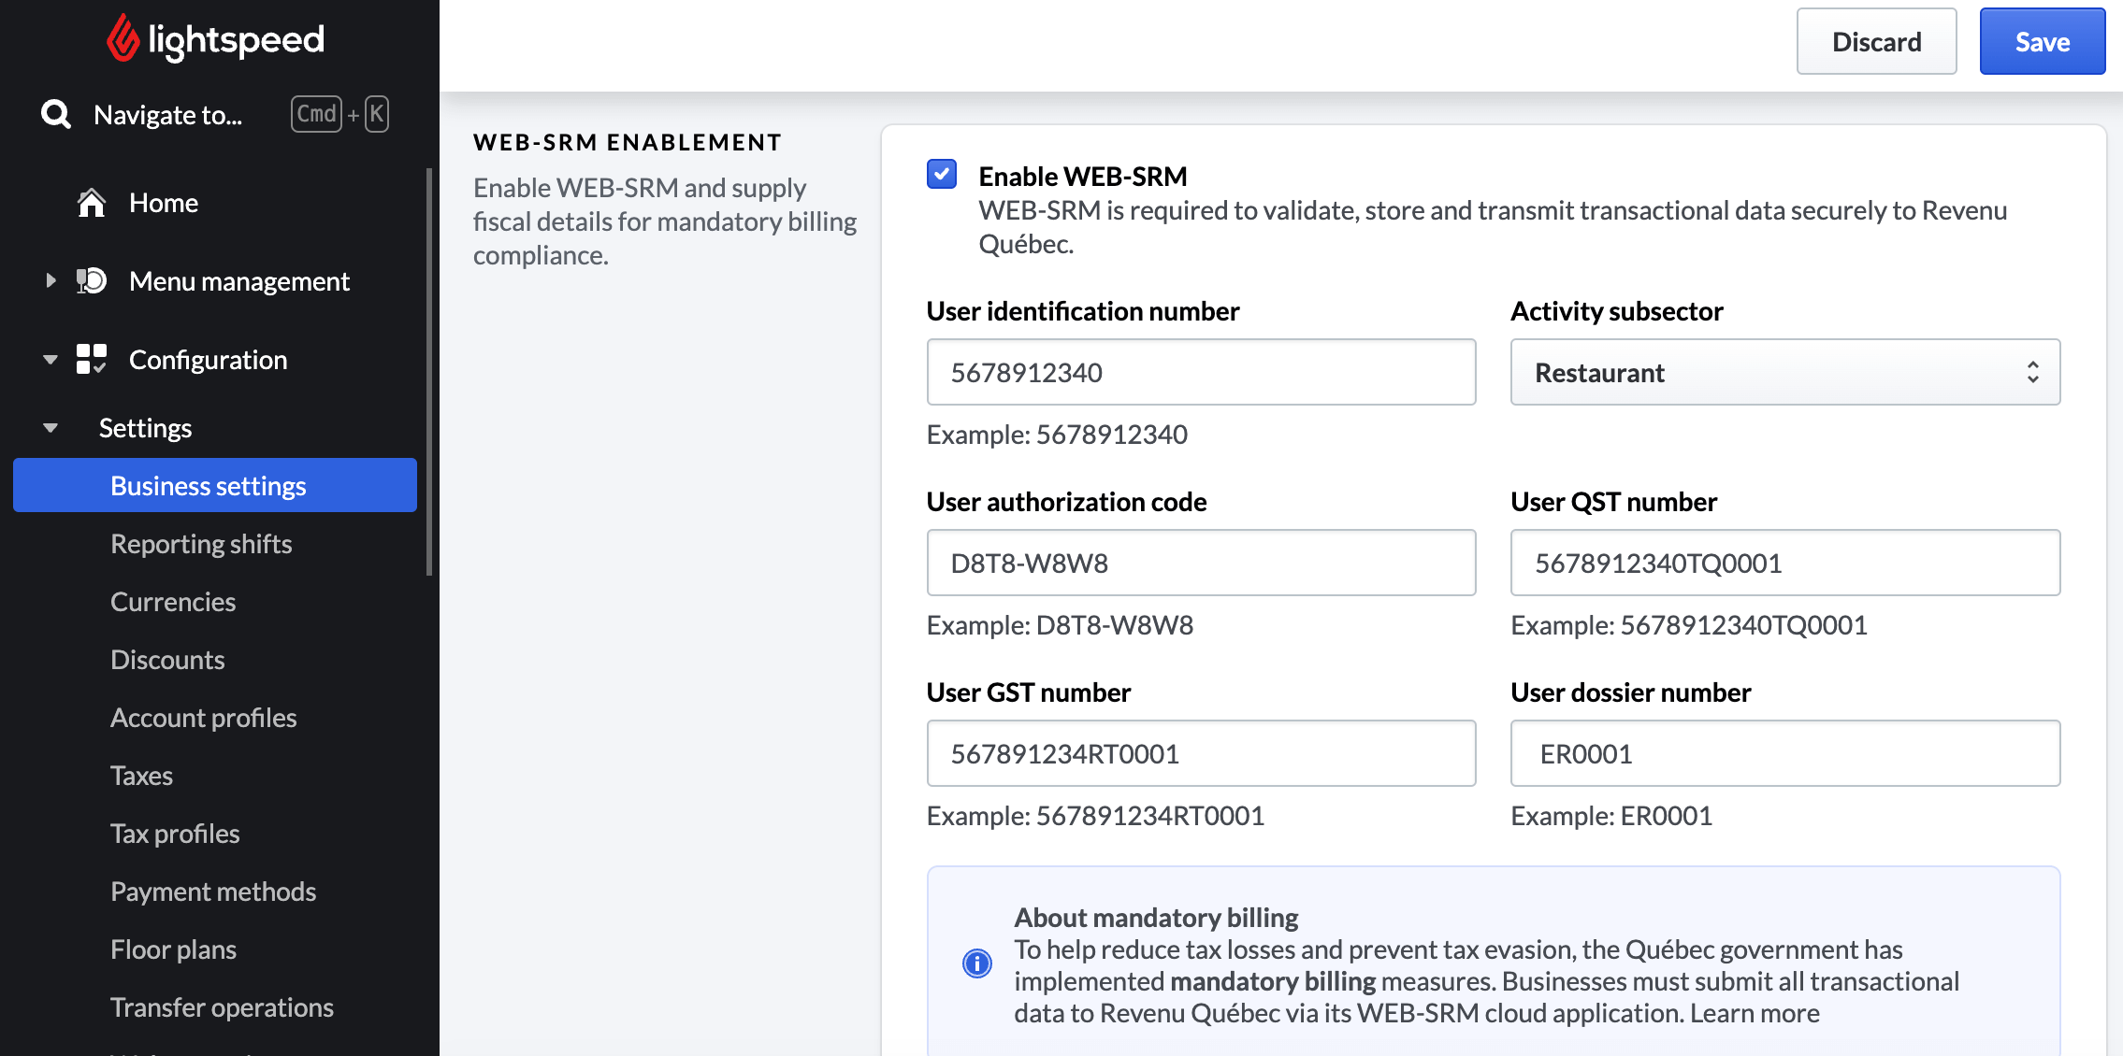Click the User authorization code field
The image size is (2123, 1056).
point(1201,563)
